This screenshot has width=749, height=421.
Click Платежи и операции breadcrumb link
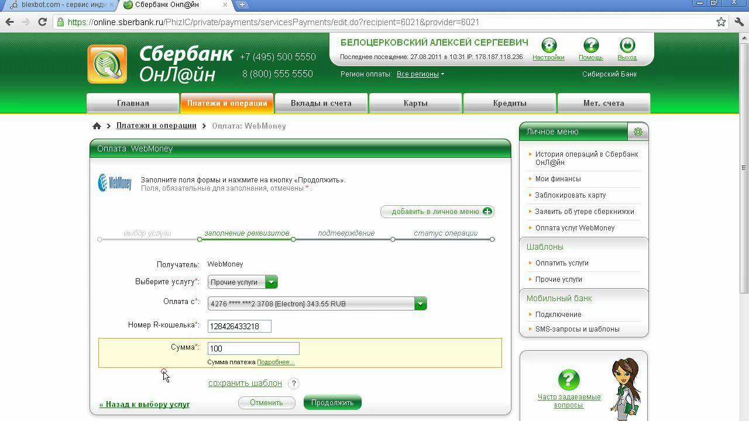[x=156, y=126]
